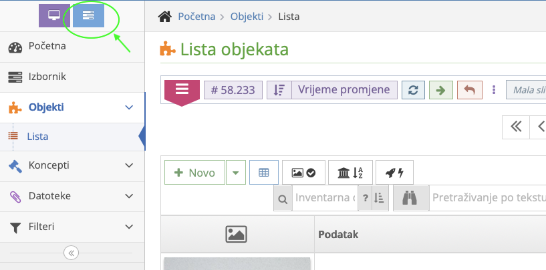Viewport: 546px width, 270px height.
Task: Jump to first page double-chevron
Action: click(x=516, y=127)
